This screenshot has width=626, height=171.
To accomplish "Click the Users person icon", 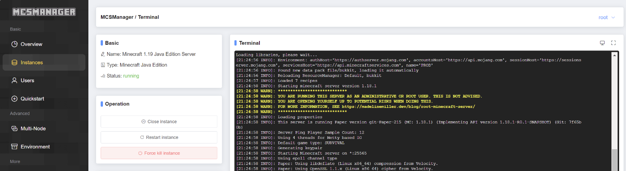I will [15, 80].
